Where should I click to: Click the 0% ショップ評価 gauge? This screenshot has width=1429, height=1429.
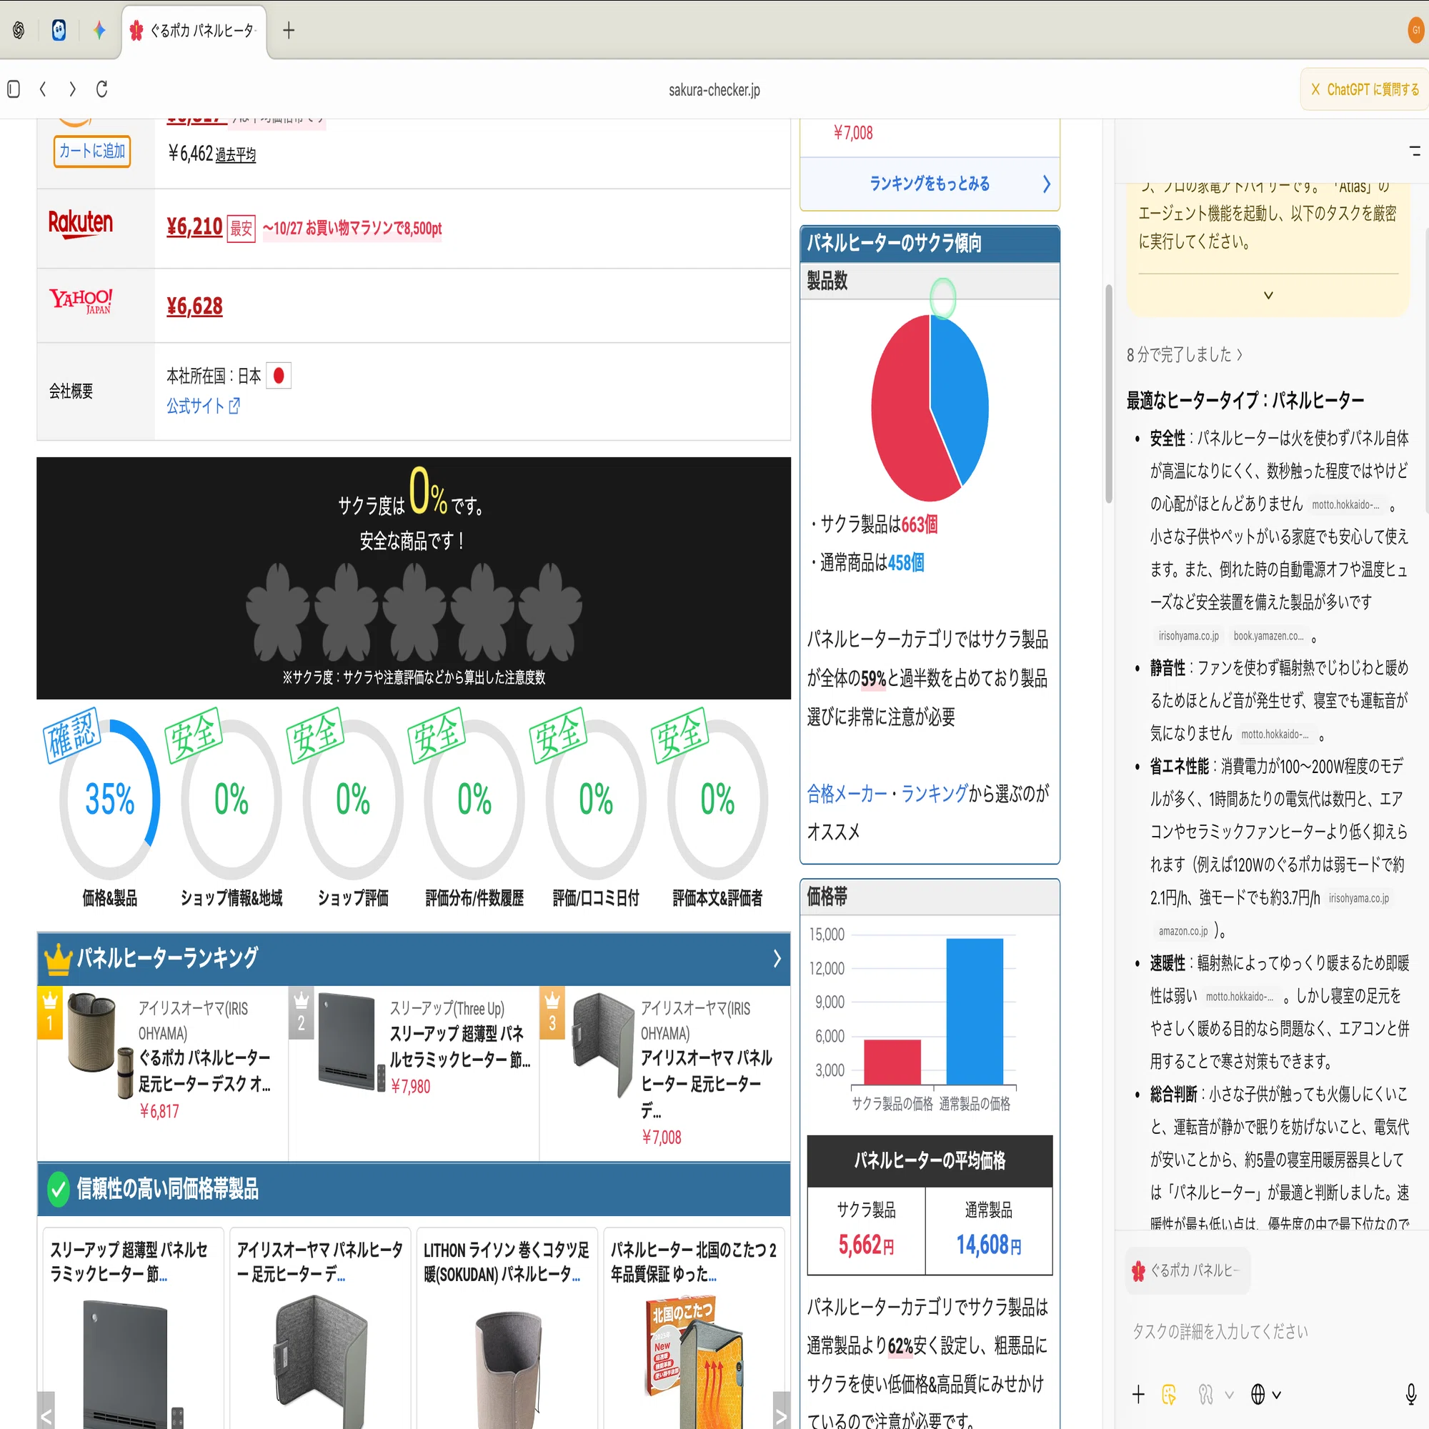coord(353,800)
